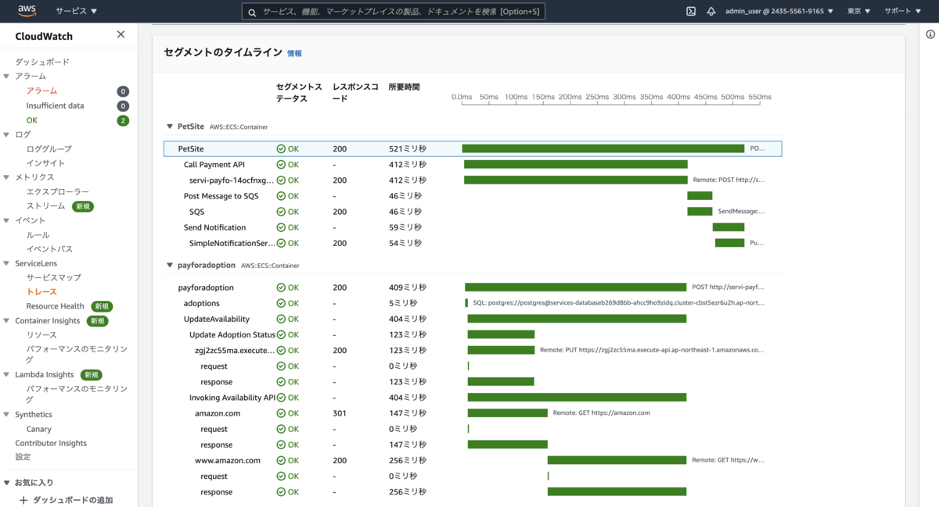Select the Update Adoption Status segment
The width and height of the screenshot is (939, 507).
pyautogui.click(x=232, y=334)
